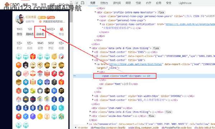Collapse the dl node titled 188

(x=93, y=60)
